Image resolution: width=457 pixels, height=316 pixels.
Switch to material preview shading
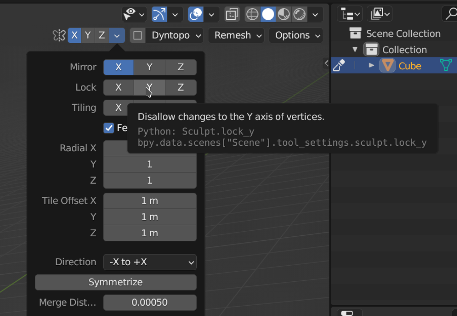(284, 14)
